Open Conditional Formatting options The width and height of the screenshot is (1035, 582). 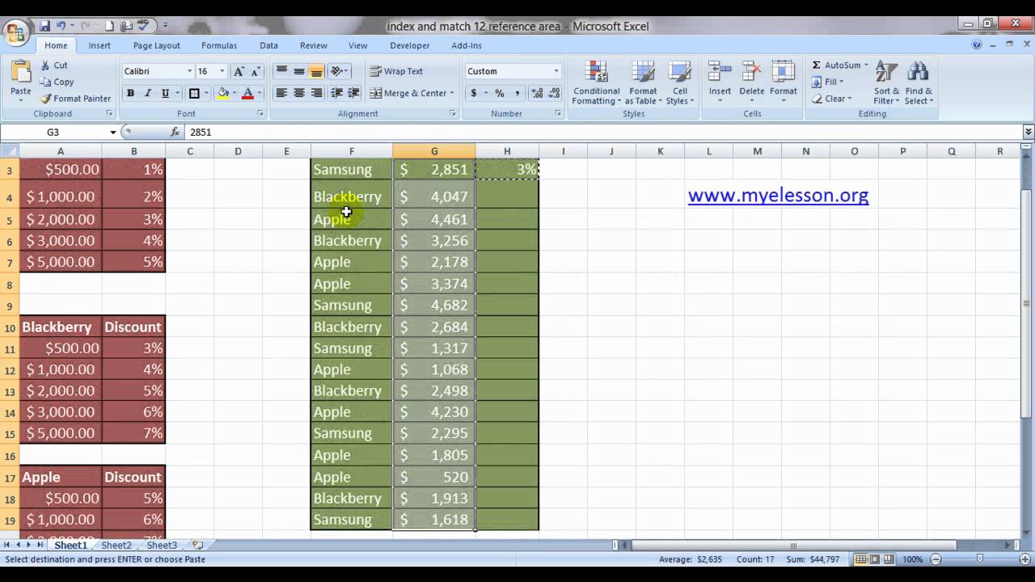click(597, 82)
